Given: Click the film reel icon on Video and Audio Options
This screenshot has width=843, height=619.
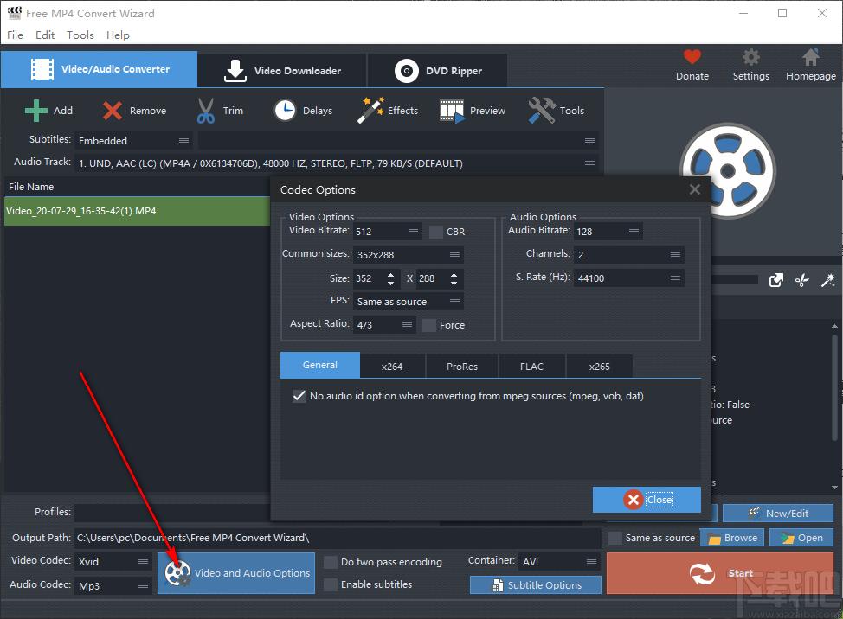Looking at the screenshot, I should (178, 573).
